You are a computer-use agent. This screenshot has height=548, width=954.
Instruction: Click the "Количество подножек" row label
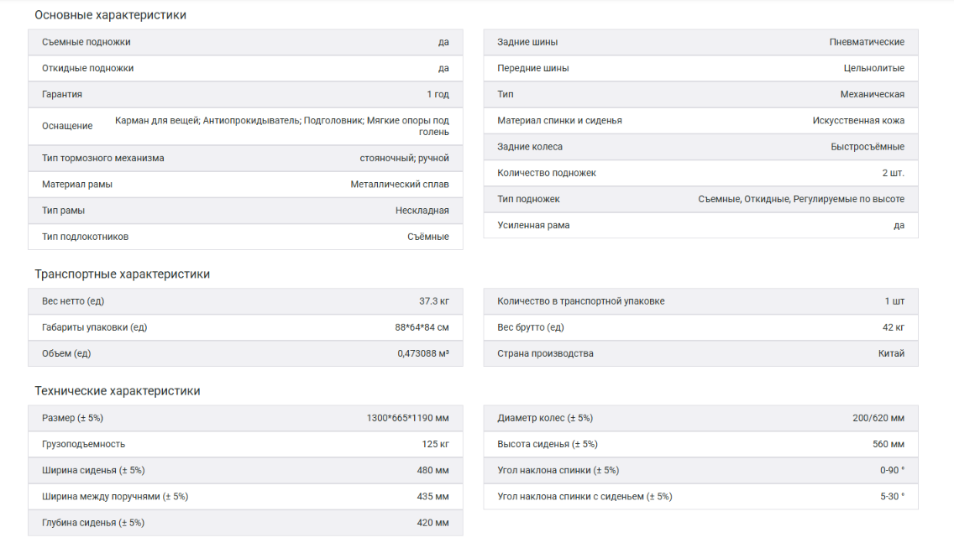point(547,173)
